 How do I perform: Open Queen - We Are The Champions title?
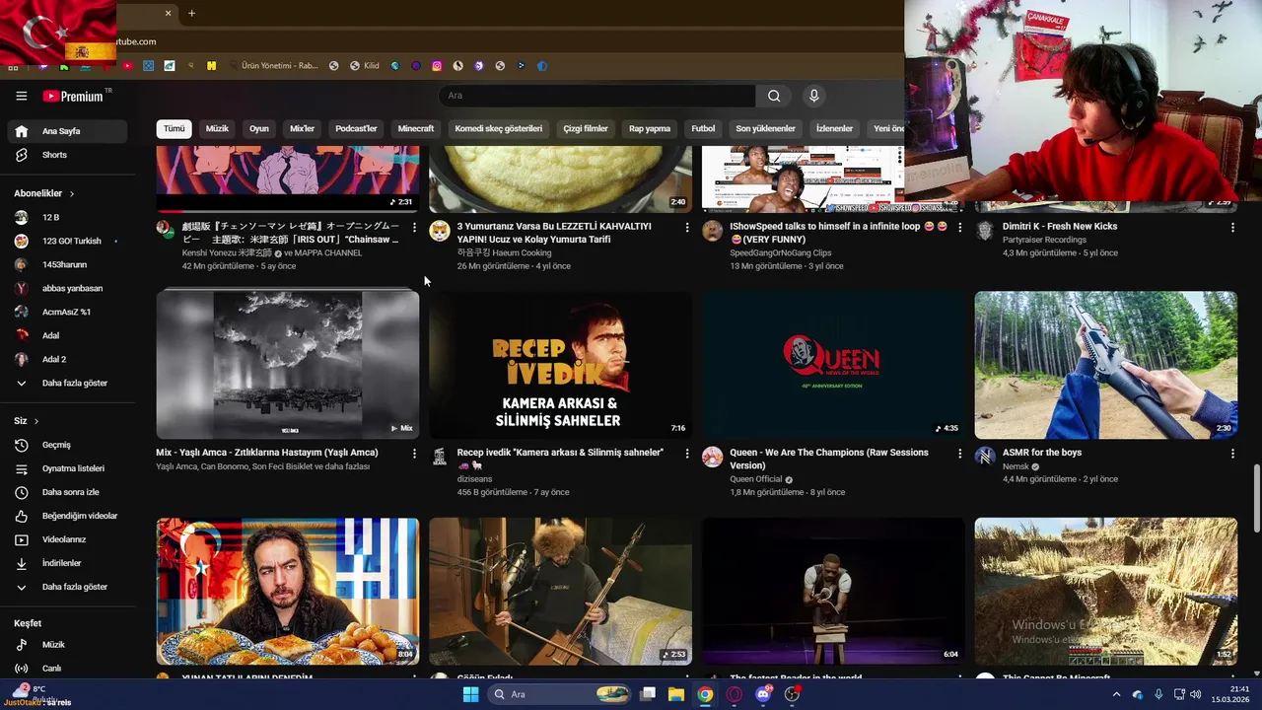(x=829, y=459)
